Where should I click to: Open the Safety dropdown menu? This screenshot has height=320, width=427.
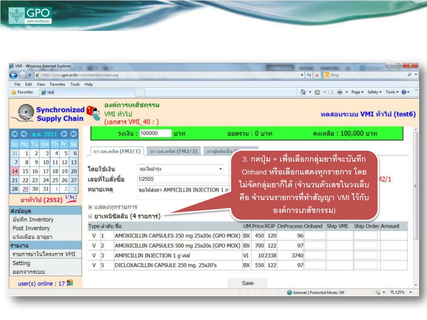[374, 92]
